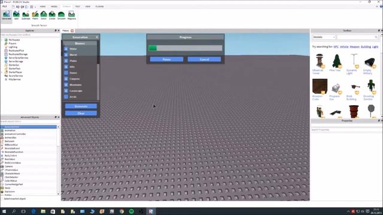383x215 pixels.
Task: Open Task View on the taskbar
Action: tap(23, 211)
